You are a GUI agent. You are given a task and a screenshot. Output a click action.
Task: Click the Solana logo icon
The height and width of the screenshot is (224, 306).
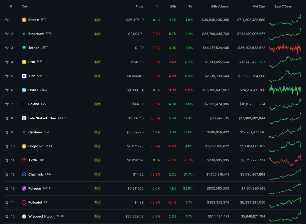click(24, 104)
